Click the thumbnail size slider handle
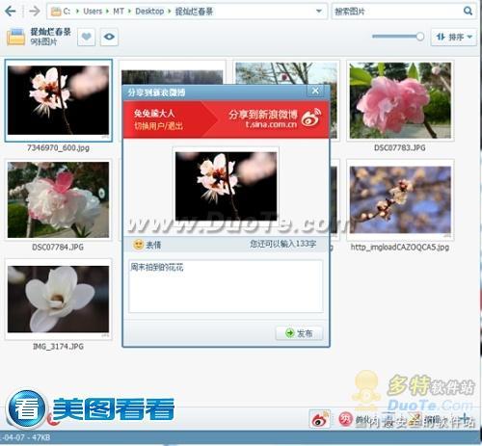This screenshot has width=482, height=446. 419,37
